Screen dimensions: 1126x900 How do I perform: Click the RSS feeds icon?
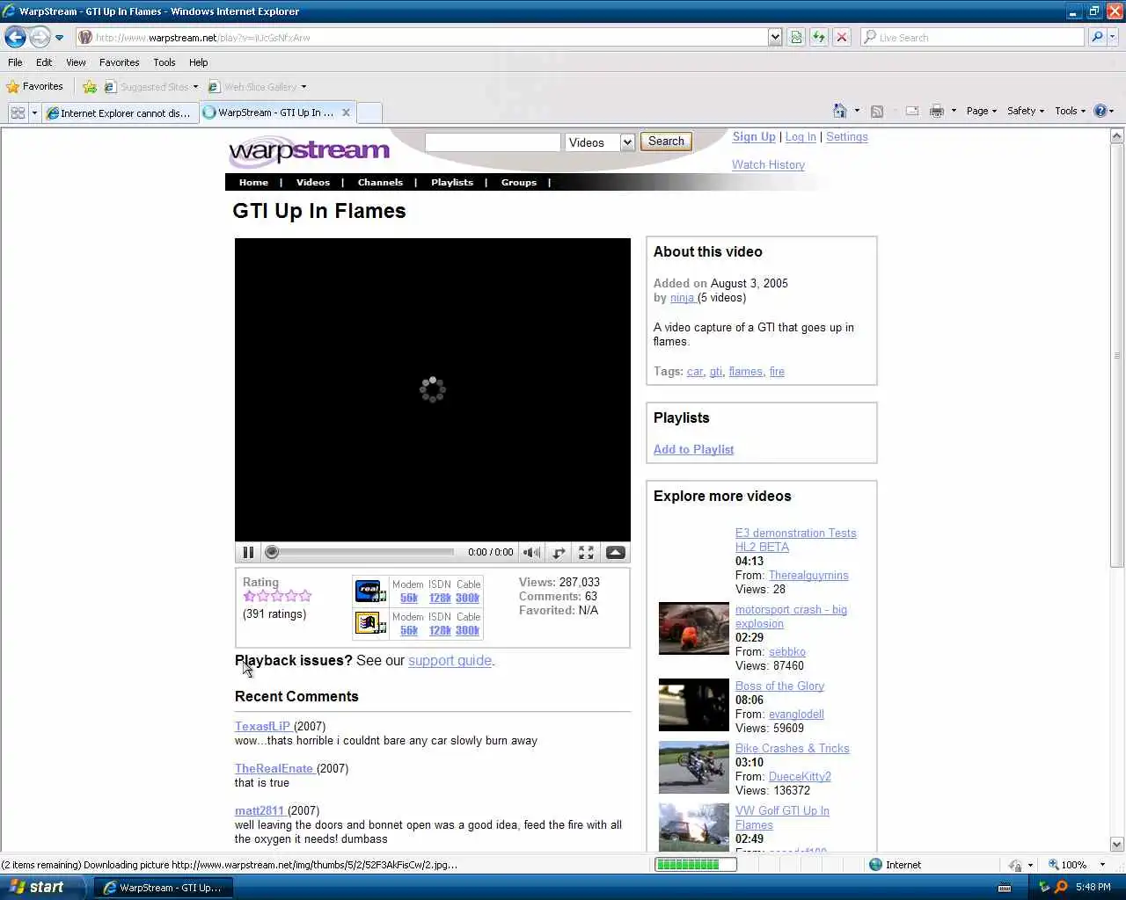[877, 111]
